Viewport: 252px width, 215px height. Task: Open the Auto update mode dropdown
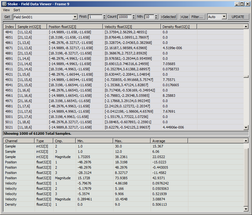click(224, 17)
